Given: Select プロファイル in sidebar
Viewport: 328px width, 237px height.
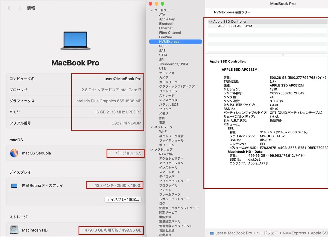Looking at the screenshot, I should point(168,185).
